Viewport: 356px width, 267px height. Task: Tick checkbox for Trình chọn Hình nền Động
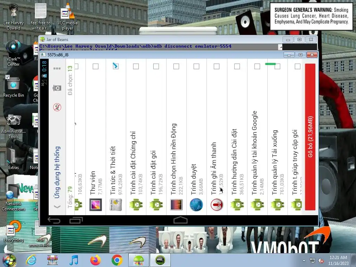pos(176,66)
